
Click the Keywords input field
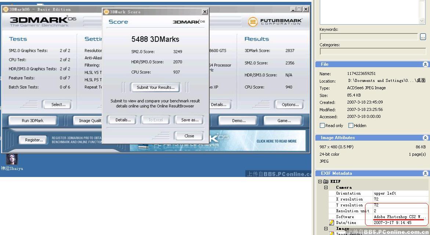tap(369, 36)
